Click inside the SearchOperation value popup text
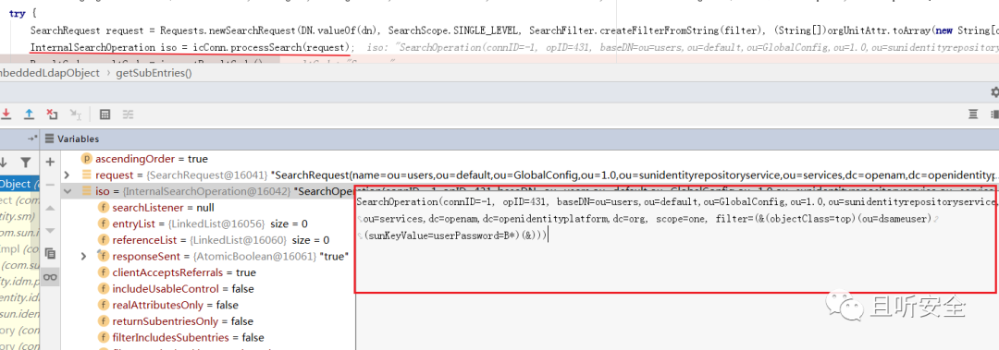The height and width of the screenshot is (350, 999). coord(676,220)
